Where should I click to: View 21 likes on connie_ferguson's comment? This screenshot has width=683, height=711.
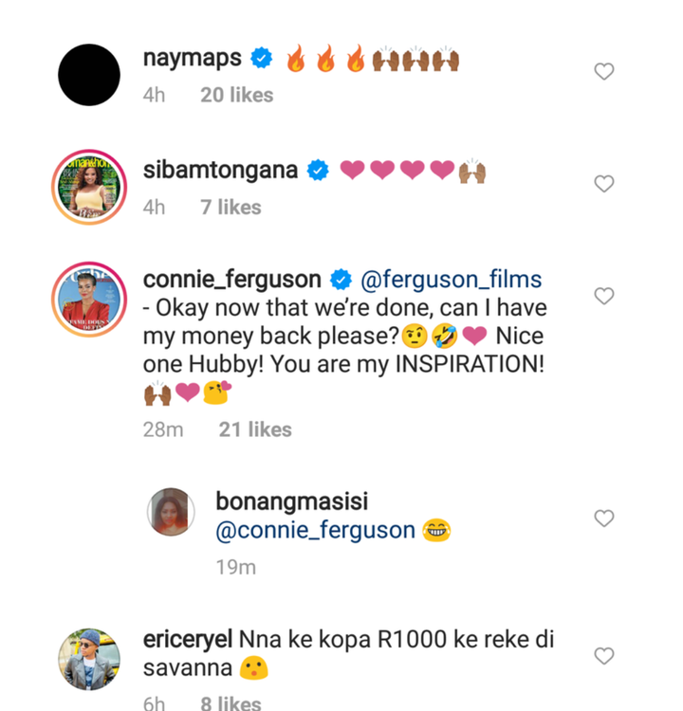coord(255,429)
